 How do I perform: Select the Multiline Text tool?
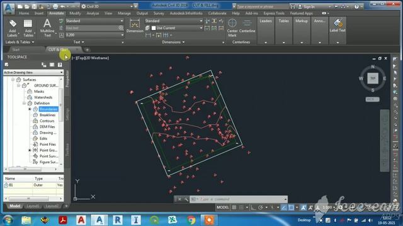(x=47, y=28)
